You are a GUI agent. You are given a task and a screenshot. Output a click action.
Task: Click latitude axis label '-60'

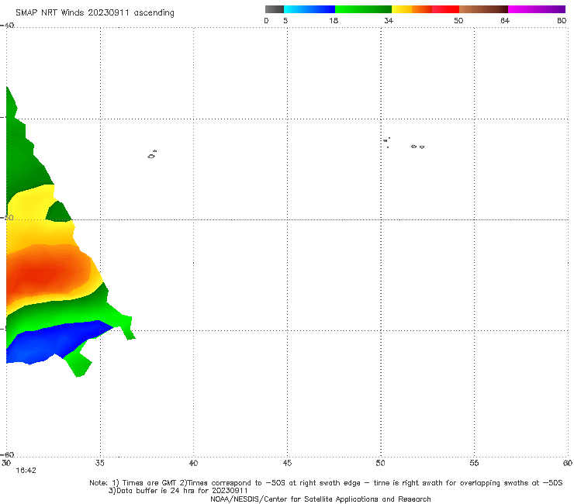(x=7, y=454)
